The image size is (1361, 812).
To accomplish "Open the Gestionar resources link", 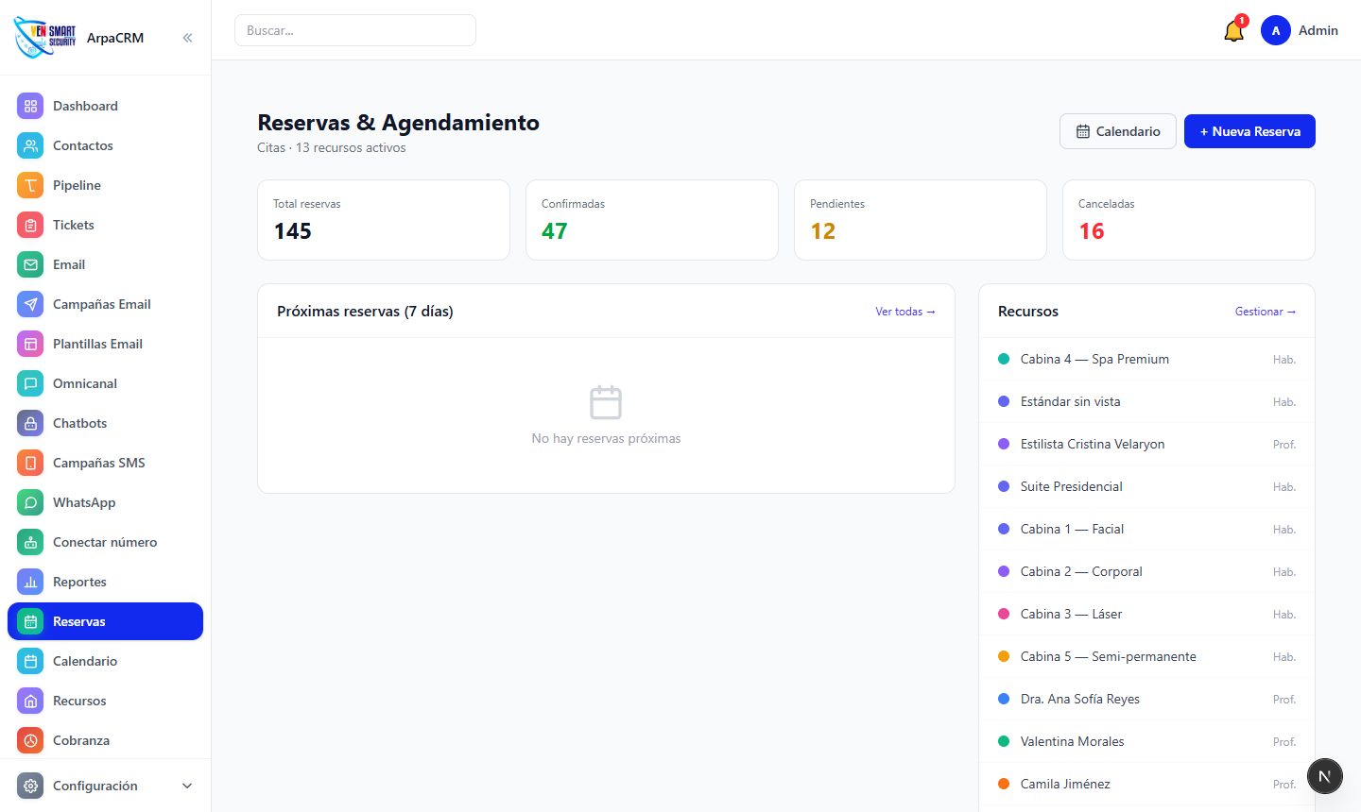I will click(1266, 312).
